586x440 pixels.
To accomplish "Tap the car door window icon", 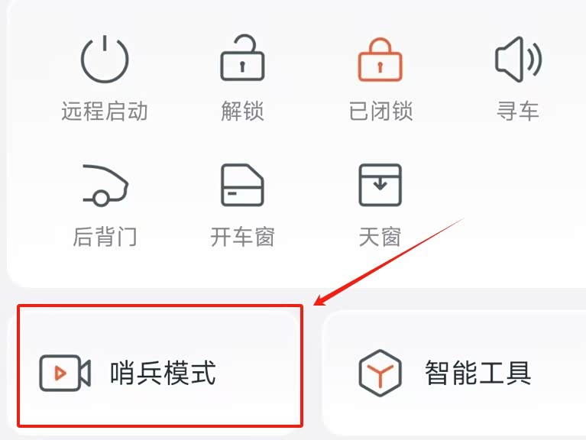I will (x=242, y=185).
